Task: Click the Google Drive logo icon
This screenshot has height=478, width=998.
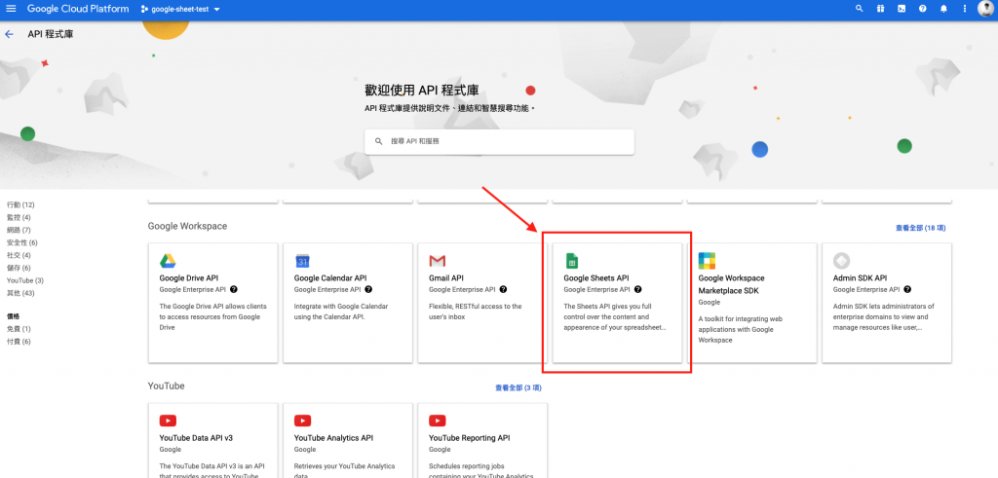Action: point(168,261)
